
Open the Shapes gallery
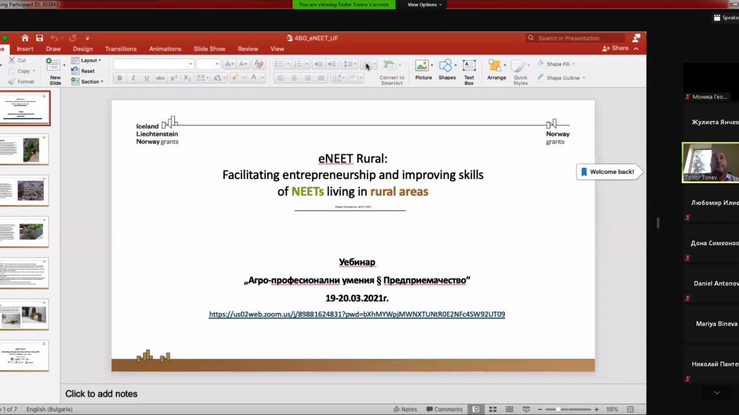pos(447,70)
